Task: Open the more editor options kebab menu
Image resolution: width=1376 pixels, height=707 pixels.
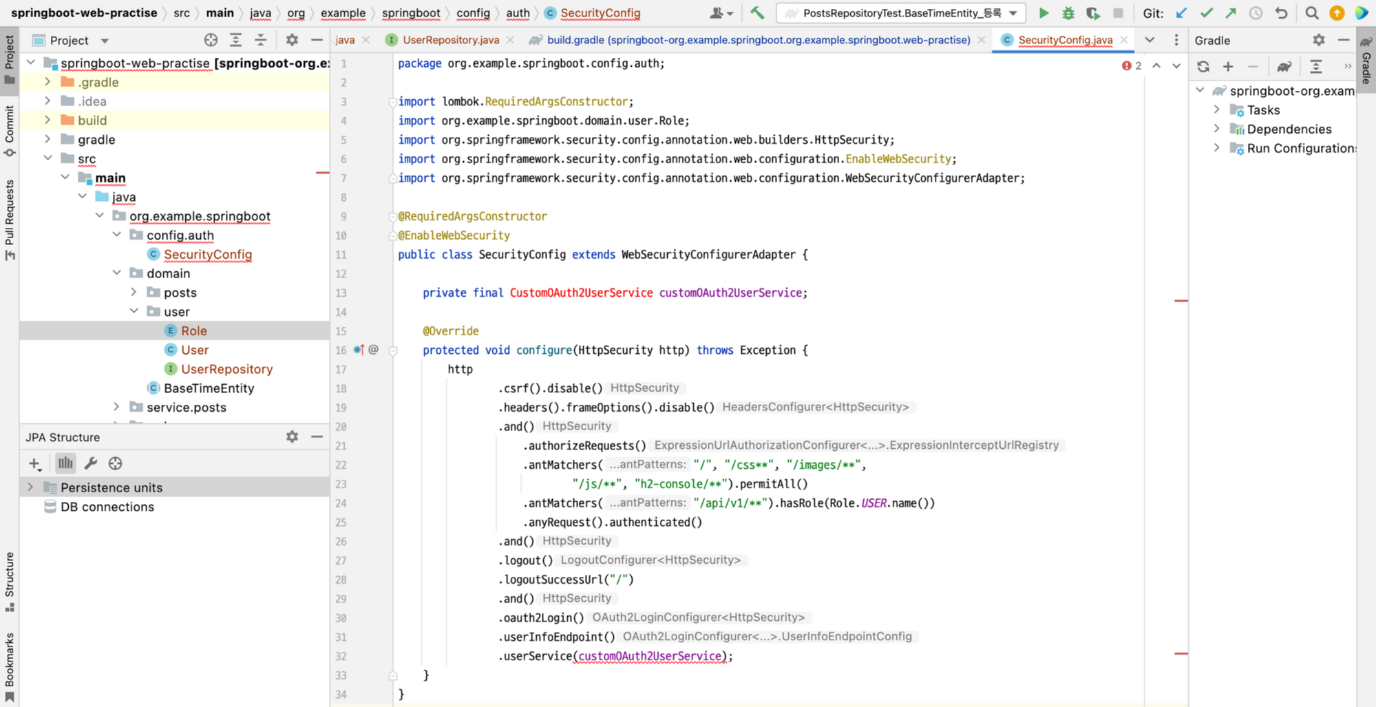Action: click(1176, 40)
